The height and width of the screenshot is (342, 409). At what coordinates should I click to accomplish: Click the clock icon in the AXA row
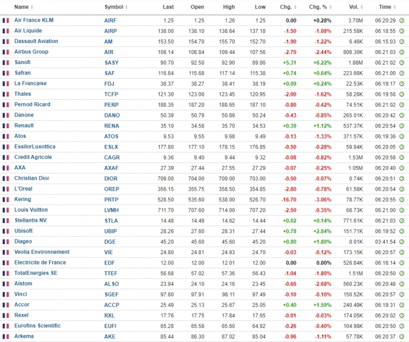click(x=401, y=168)
